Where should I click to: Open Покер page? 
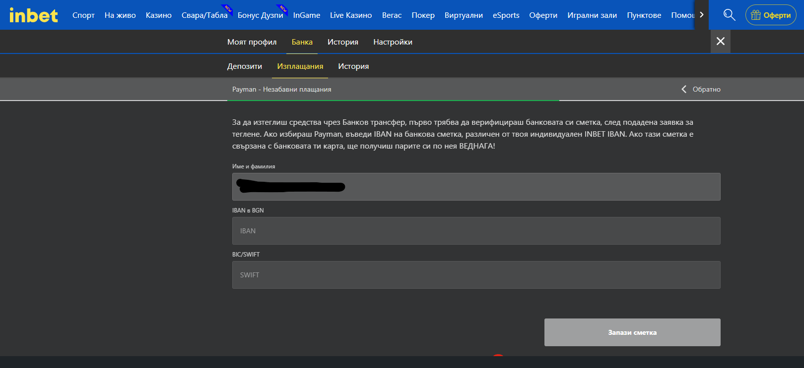click(423, 15)
